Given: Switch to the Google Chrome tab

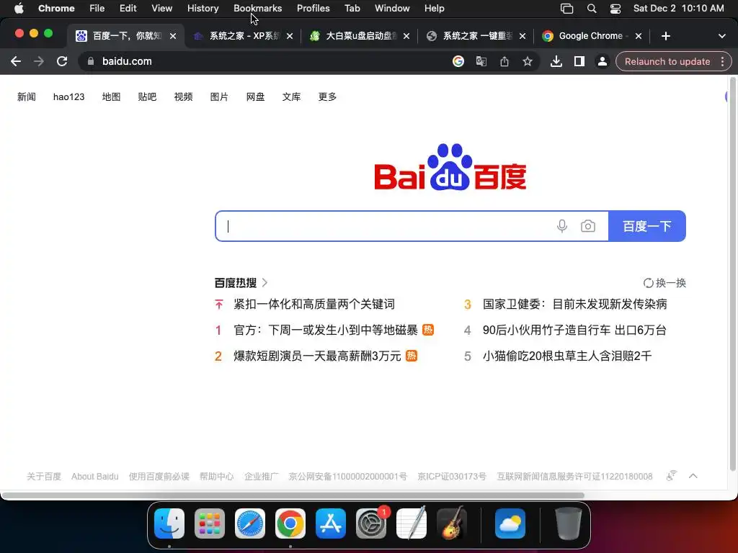Looking at the screenshot, I should click(x=590, y=36).
